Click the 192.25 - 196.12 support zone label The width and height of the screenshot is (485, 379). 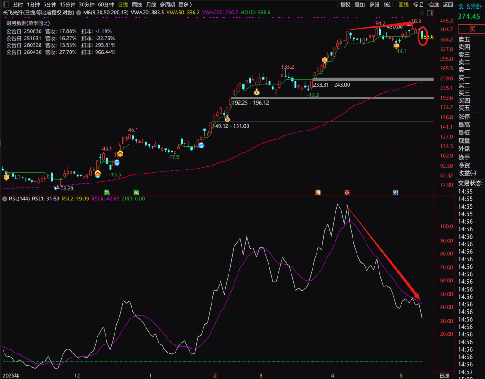point(251,103)
